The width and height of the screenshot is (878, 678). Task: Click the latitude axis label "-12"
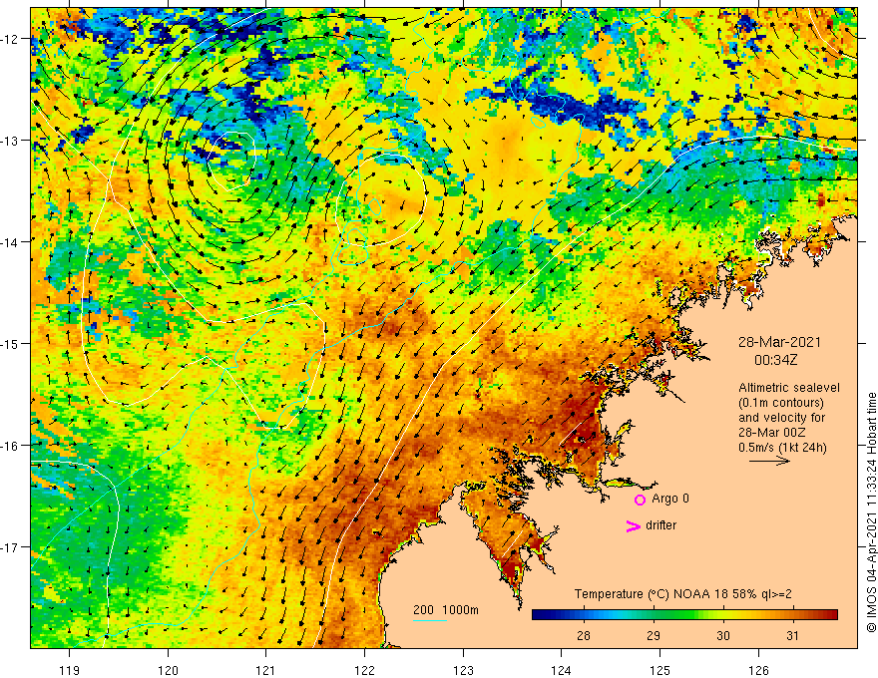(x=10, y=39)
